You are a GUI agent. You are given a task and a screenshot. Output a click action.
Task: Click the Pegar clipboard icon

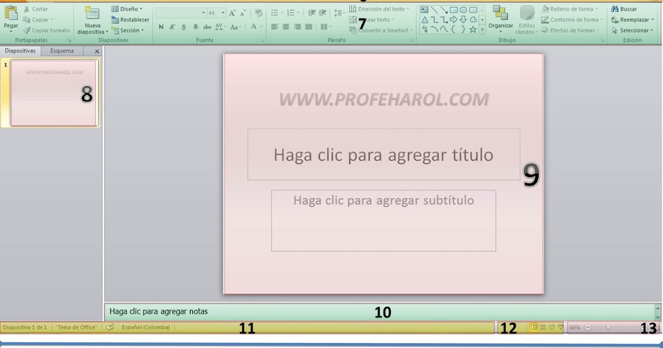point(10,13)
